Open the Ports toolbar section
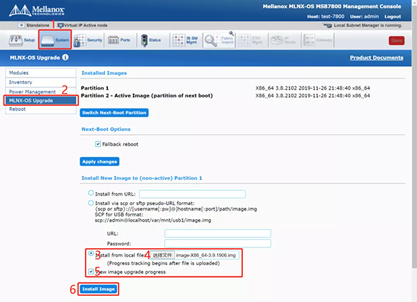417x302 pixels. [119, 40]
